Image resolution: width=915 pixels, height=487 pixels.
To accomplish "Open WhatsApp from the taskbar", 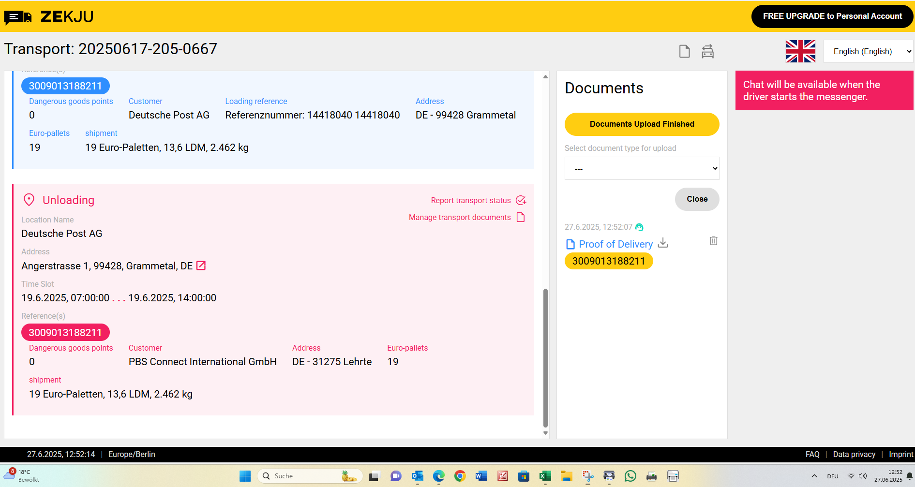I will pos(630,476).
